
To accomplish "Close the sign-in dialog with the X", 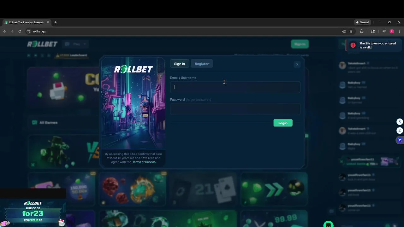I will pos(297,64).
